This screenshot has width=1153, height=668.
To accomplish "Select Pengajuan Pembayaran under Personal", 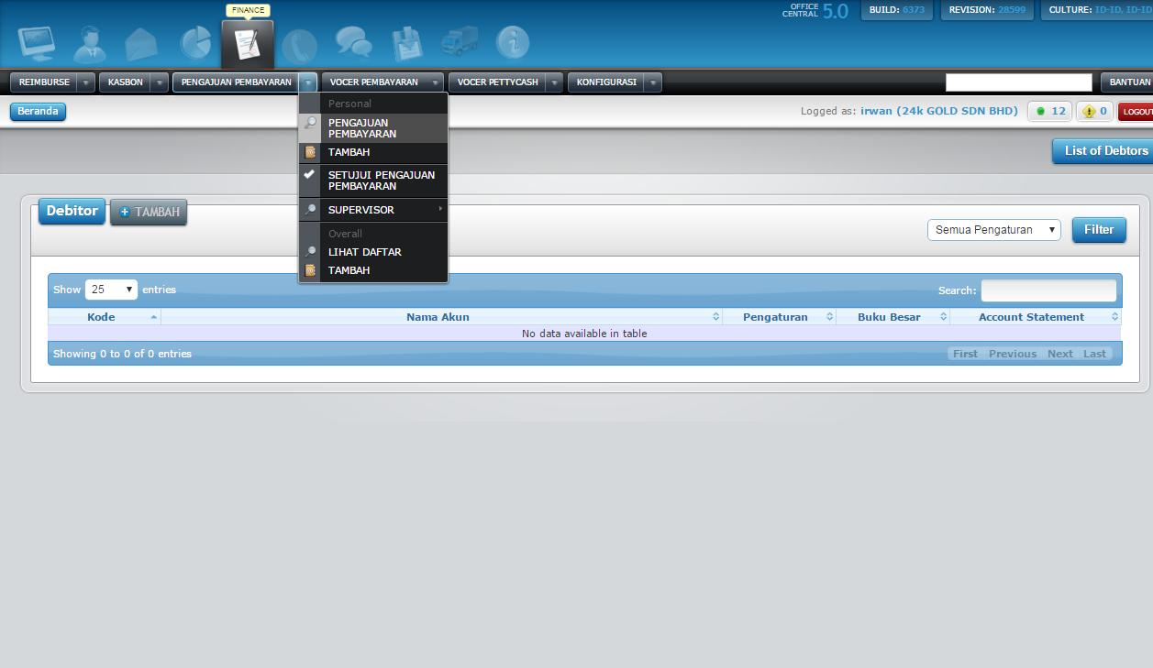I will [373, 128].
